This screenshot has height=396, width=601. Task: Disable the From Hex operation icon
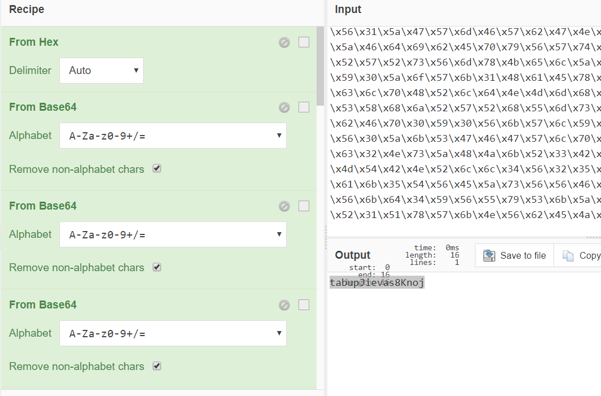pos(284,42)
